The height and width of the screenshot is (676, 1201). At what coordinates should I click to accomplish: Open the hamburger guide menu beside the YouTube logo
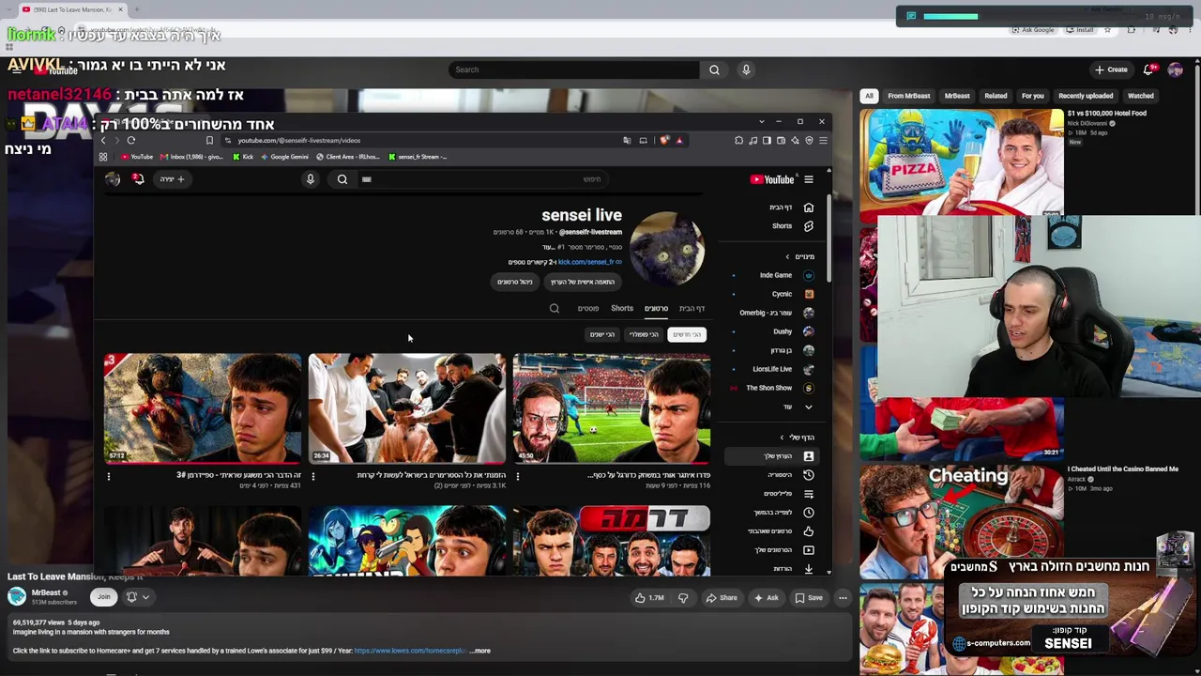[809, 179]
